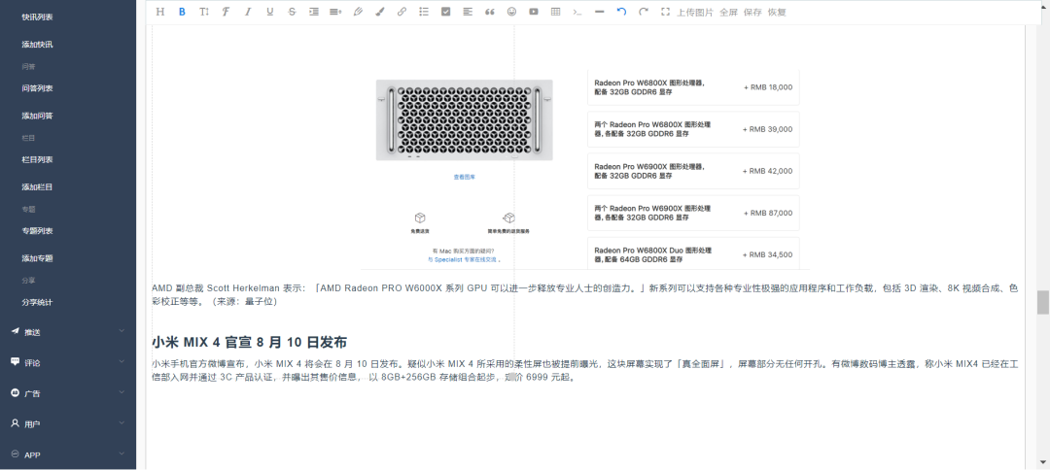Insert a bulleted list
Image resolution: width=1050 pixels, height=470 pixels.
click(x=424, y=12)
